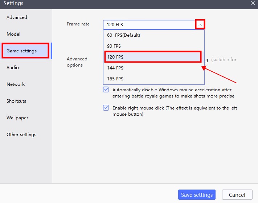Open the Network settings section
258x203 pixels.
click(x=16, y=84)
